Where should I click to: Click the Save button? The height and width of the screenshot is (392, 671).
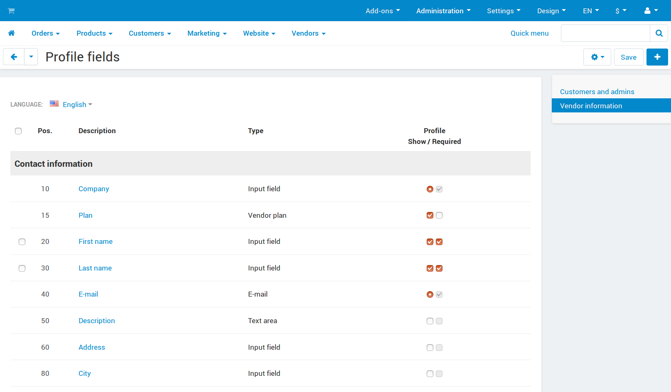pos(629,57)
